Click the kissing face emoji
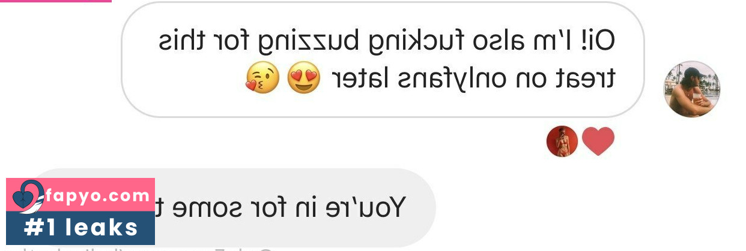The image size is (746, 251). [x=262, y=79]
